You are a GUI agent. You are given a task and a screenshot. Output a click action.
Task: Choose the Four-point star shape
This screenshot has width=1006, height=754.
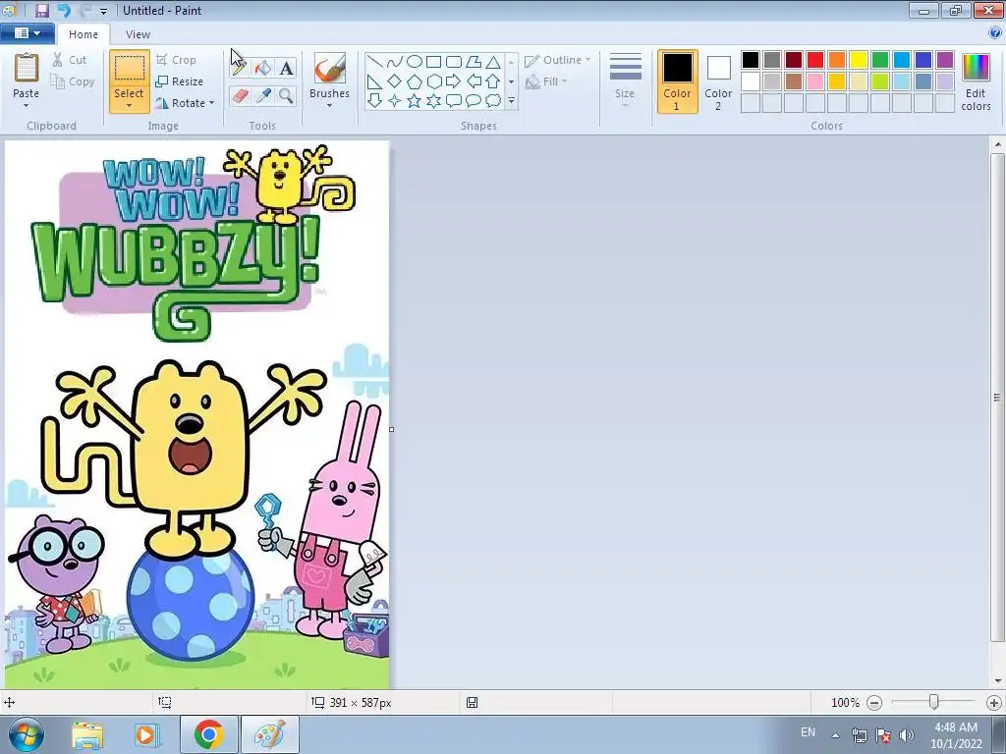(395, 101)
